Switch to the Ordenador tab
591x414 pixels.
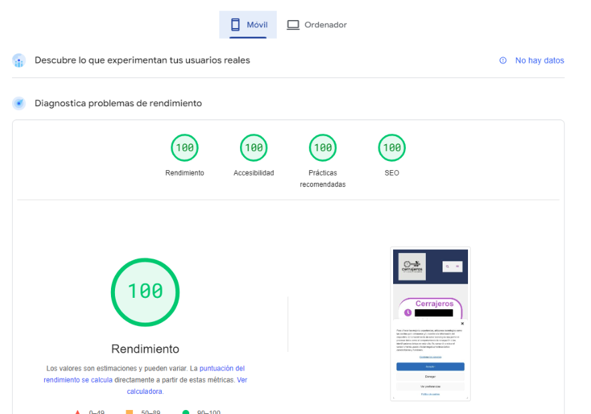tap(317, 24)
